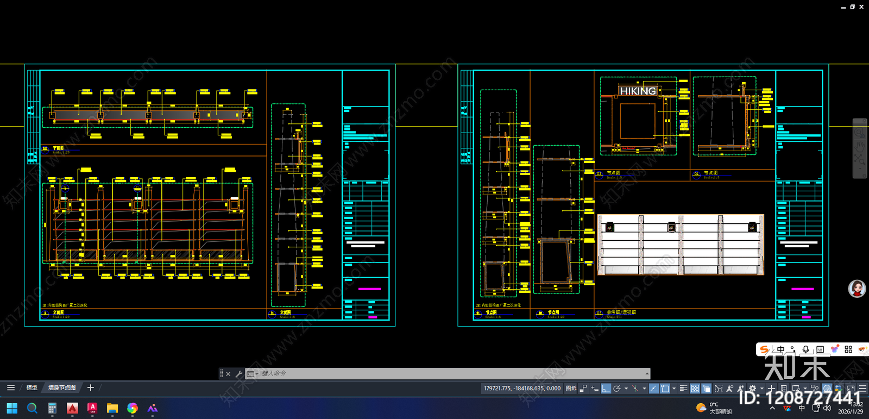
Task: Toggle polar tracking status icon
Action: [x=616, y=388]
